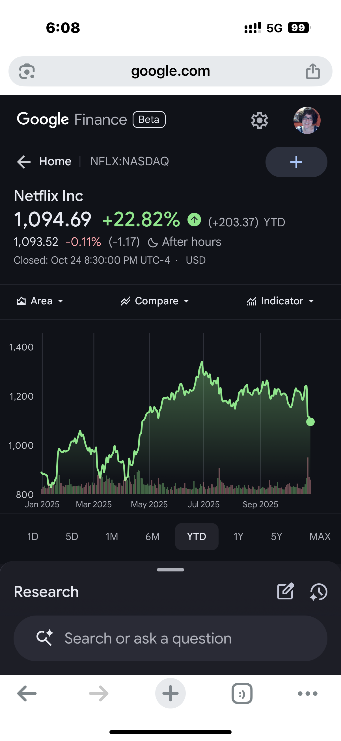Select the 1Y time range

coord(238,536)
